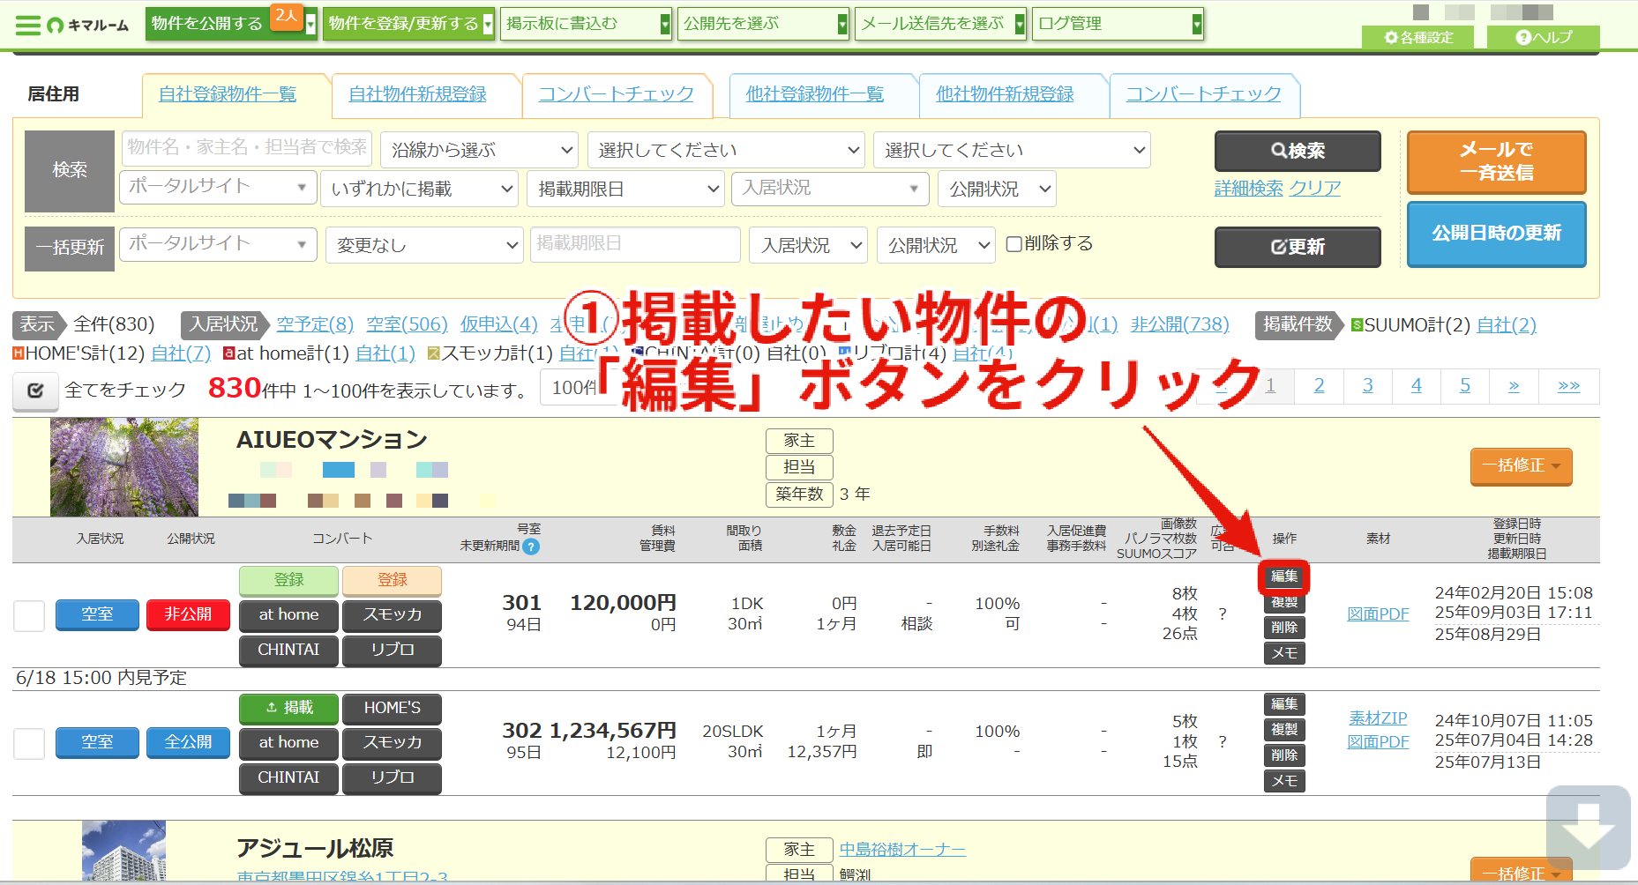
Task: Open 入居状況 dropdown in search row
Action: coord(830,189)
